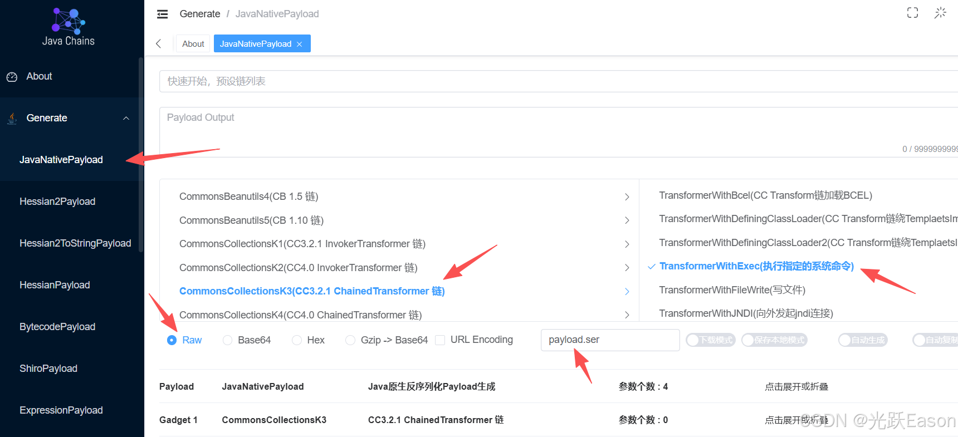The image size is (958, 437).
Task: Switch to the About tab
Action: coord(193,43)
